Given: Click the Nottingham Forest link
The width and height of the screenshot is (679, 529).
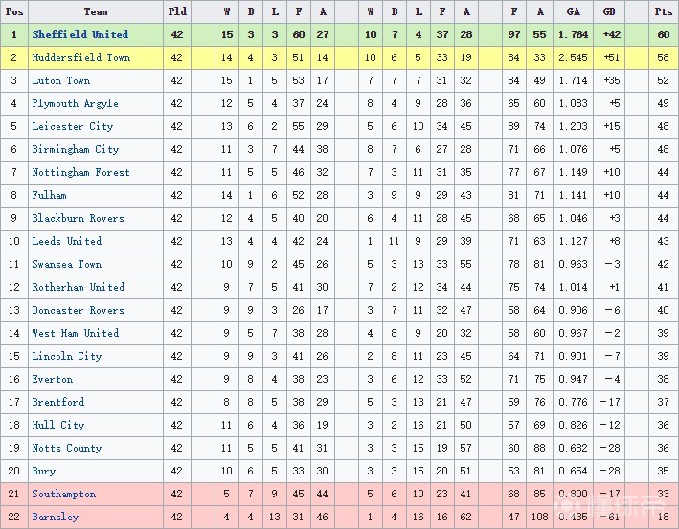Looking at the screenshot, I should (x=80, y=172).
